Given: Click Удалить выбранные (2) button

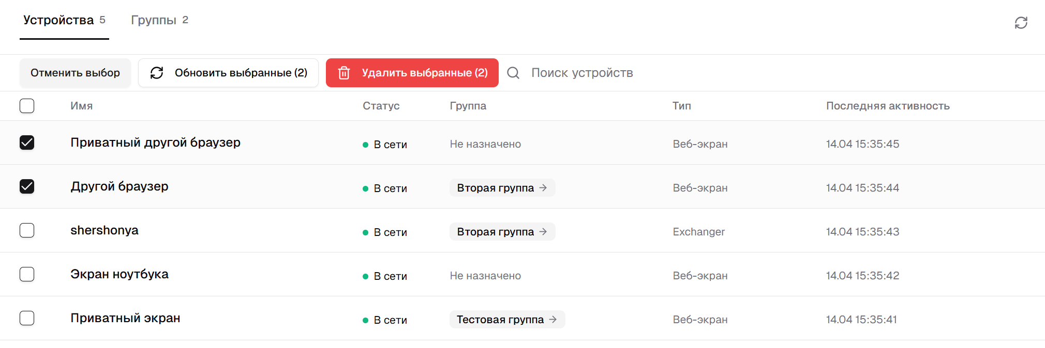Looking at the screenshot, I should coord(412,73).
